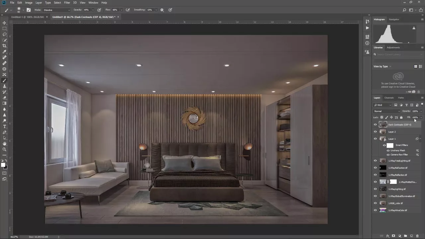Open the brush Mode dropdown showing Dissolve
The height and width of the screenshot is (239, 425).
(57, 10)
